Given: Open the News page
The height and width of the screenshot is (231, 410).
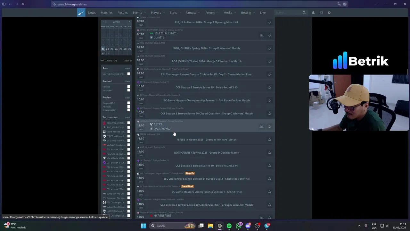Looking at the screenshot, I should pyautogui.click(x=92, y=13).
